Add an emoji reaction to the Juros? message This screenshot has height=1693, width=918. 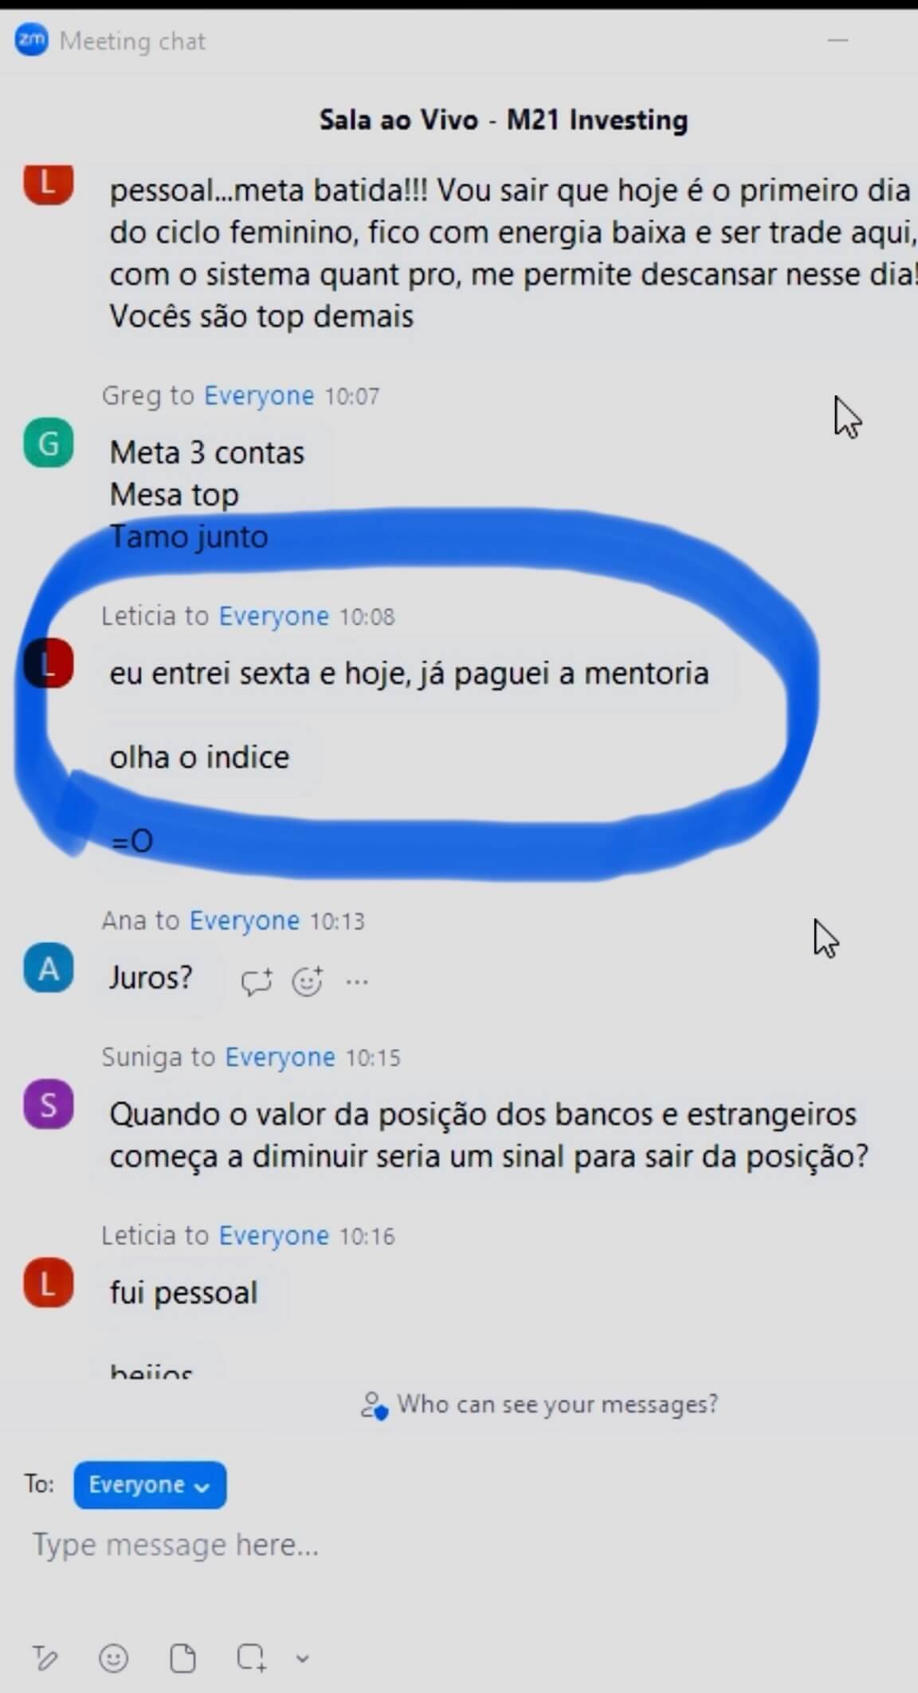(308, 980)
